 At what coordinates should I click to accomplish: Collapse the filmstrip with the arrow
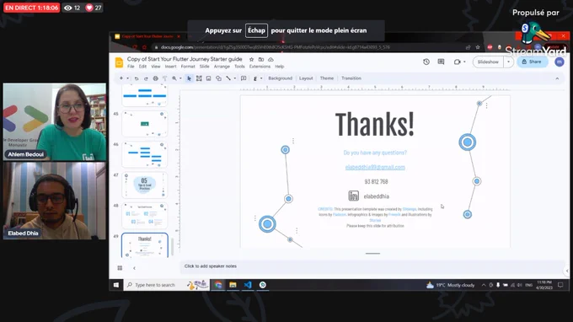(x=134, y=268)
